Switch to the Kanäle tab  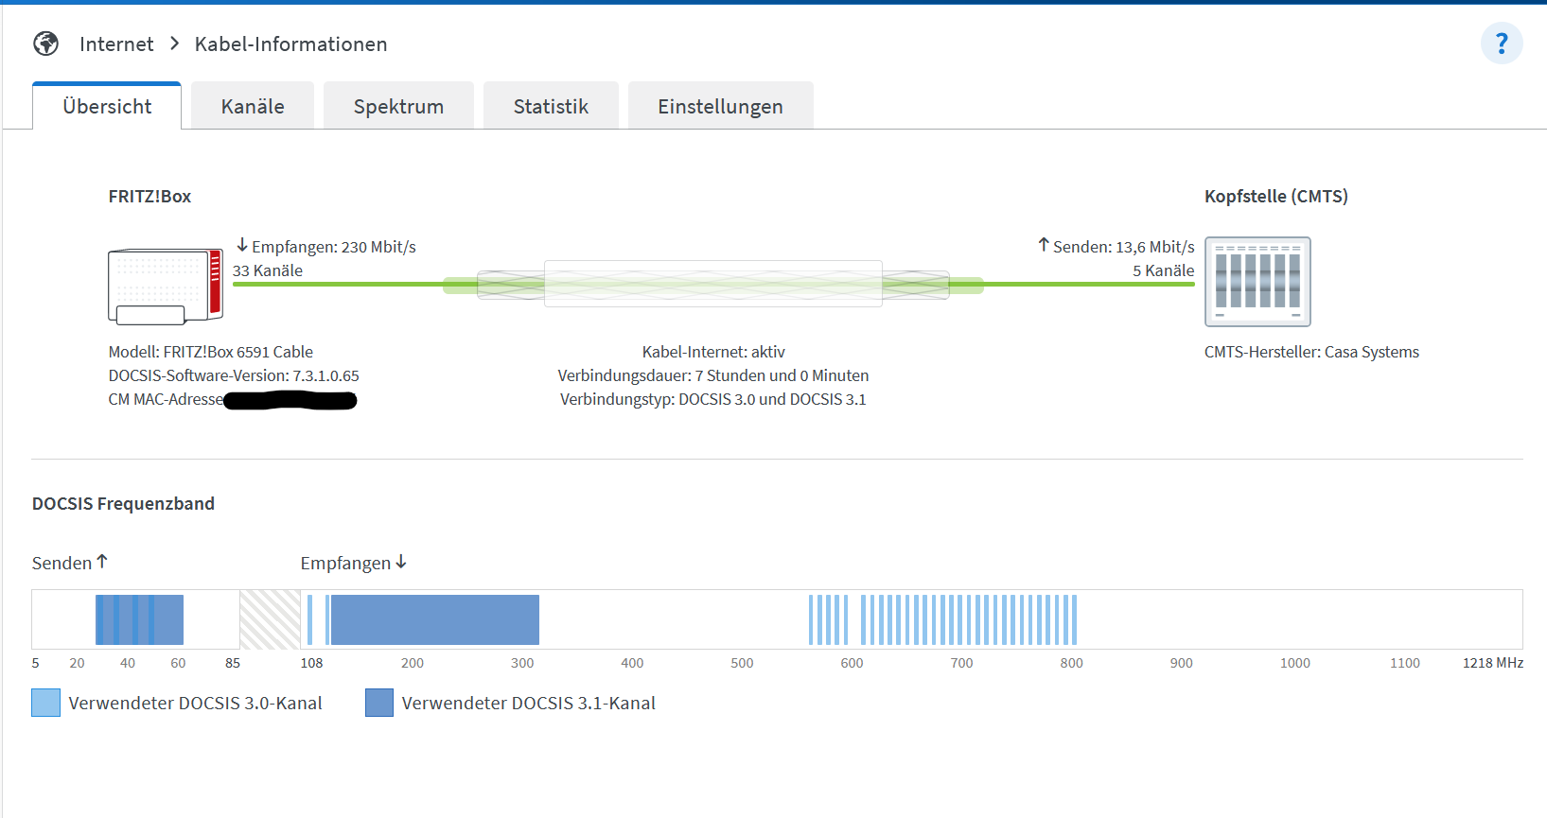pos(253,106)
